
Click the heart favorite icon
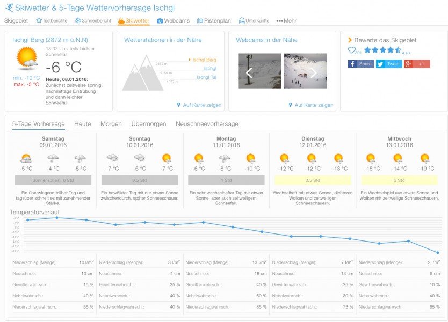(x=352, y=50)
